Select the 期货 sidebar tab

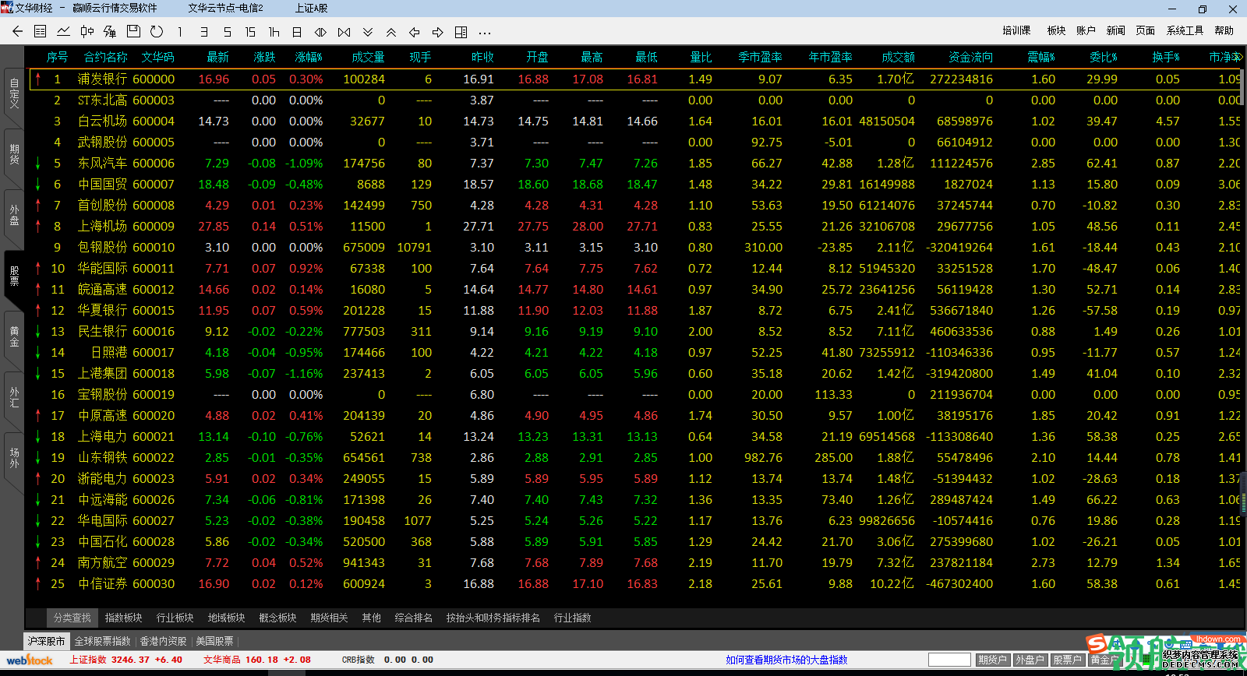(x=13, y=154)
